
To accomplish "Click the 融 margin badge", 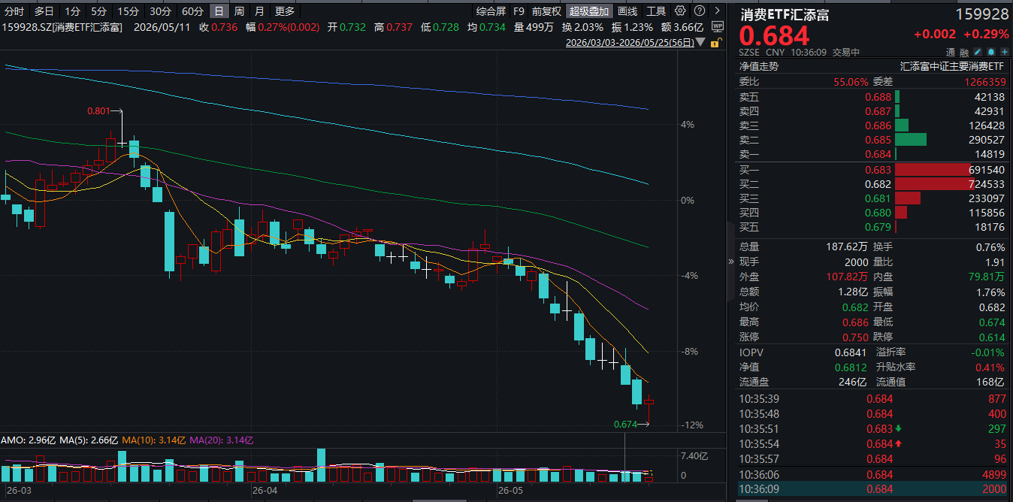I will 963,52.
